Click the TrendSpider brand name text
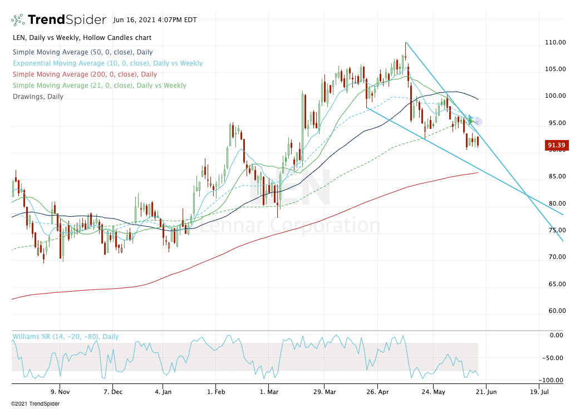 click(x=67, y=20)
